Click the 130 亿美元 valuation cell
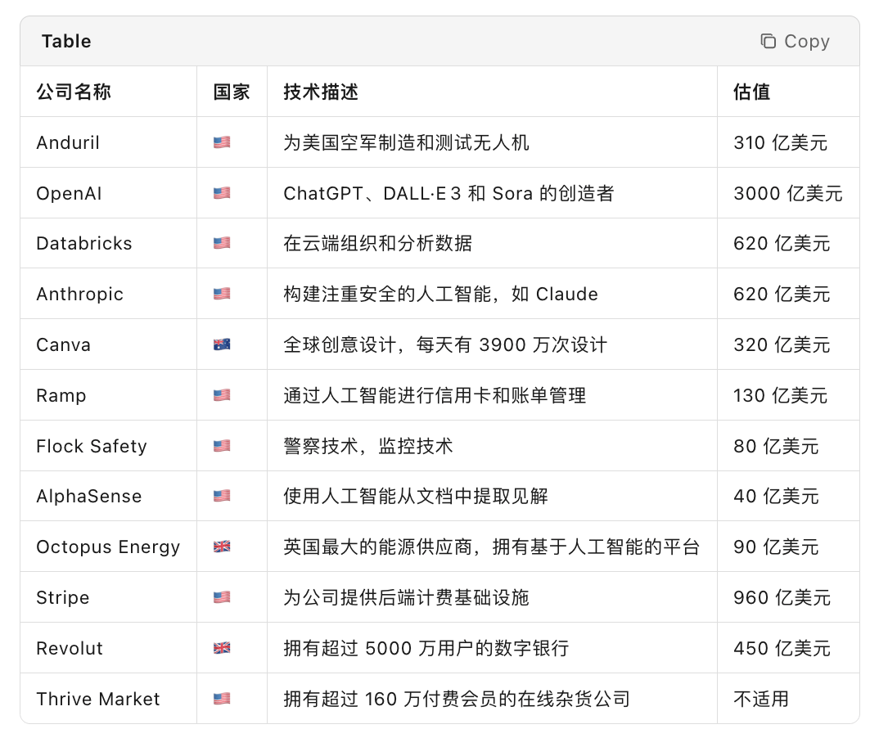This screenshot has width=879, height=738. tap(788, 395)
